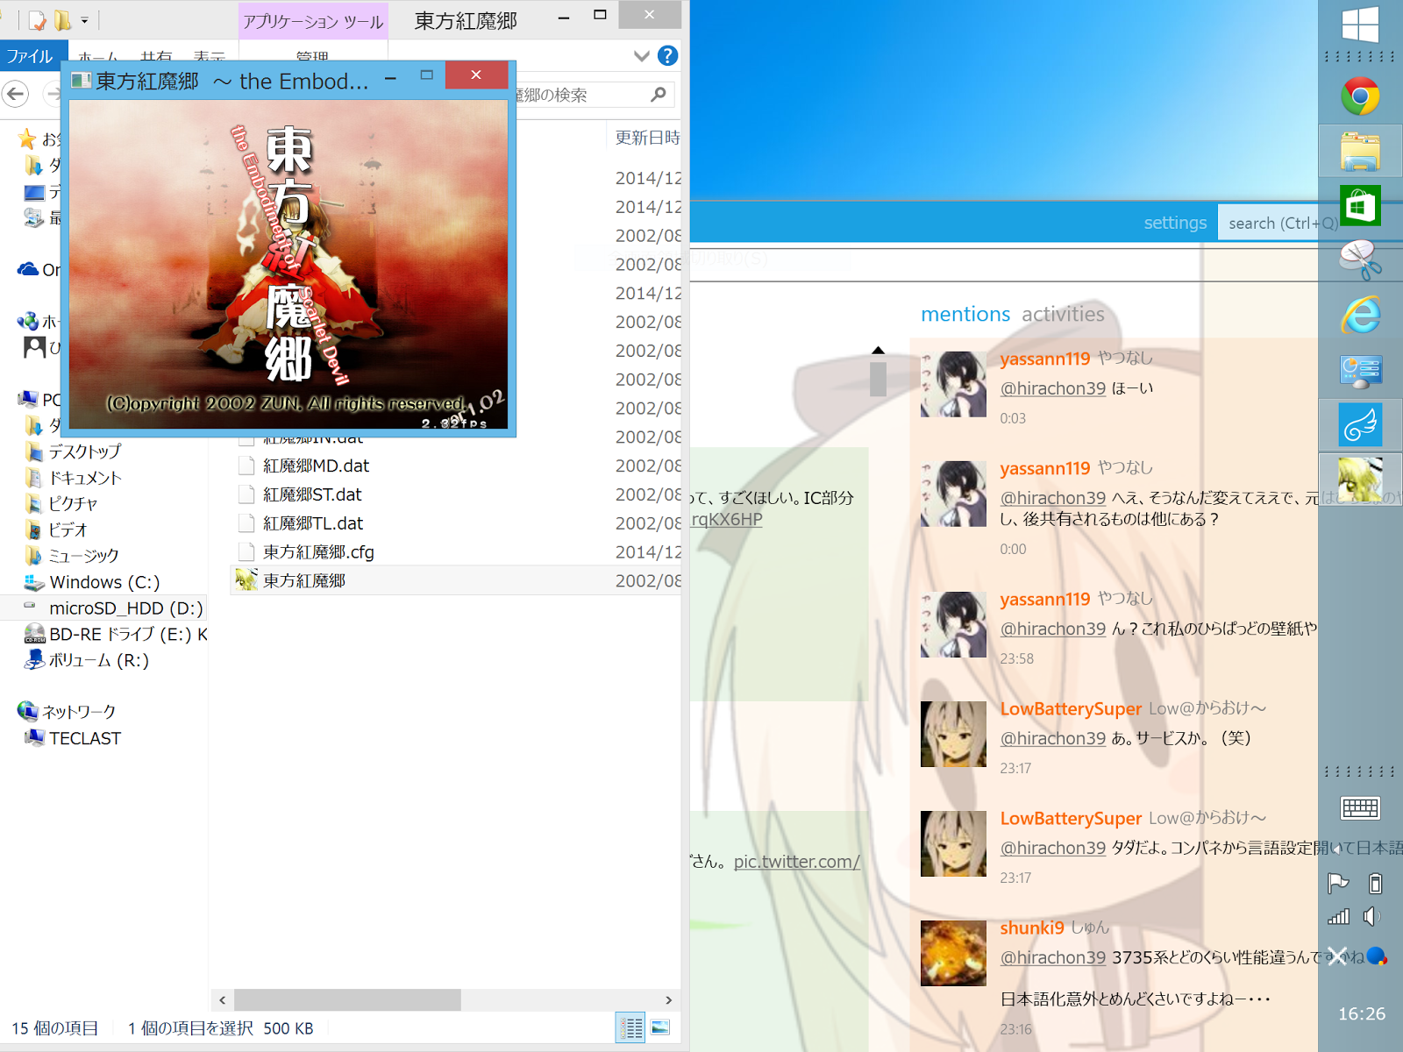
Task: Click the blue ball Google IME tray icon
Action: (x=1377, y=956)
